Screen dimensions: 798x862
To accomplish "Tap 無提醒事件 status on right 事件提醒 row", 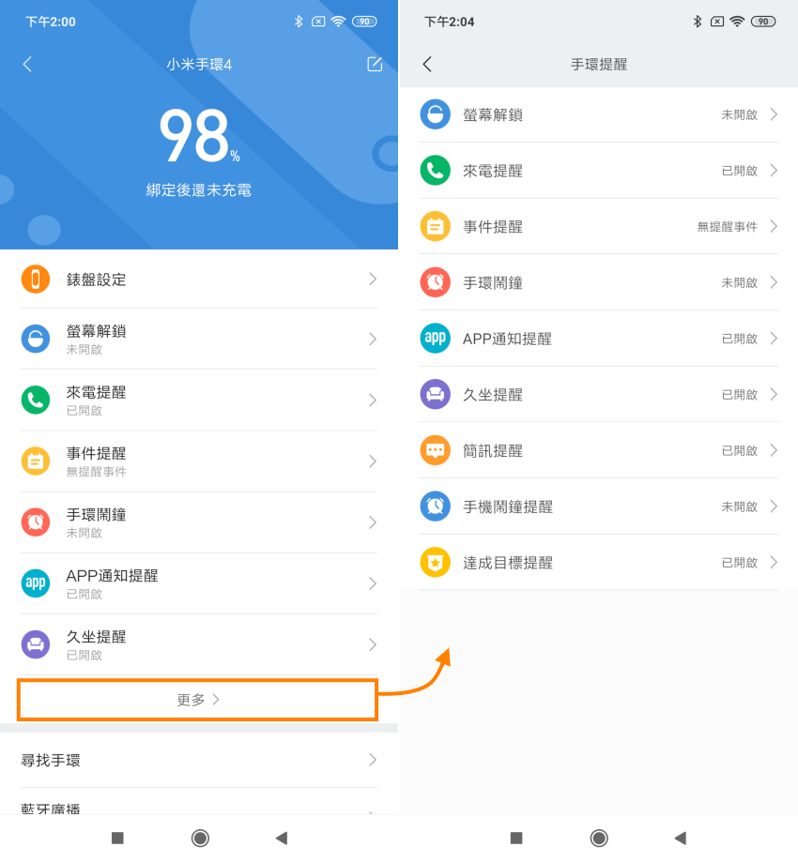I will [x=727, y=227].
